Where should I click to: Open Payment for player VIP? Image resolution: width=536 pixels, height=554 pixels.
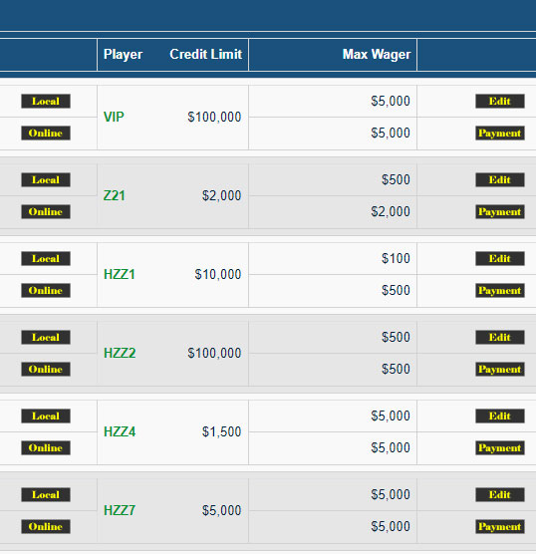pos(499,133)
